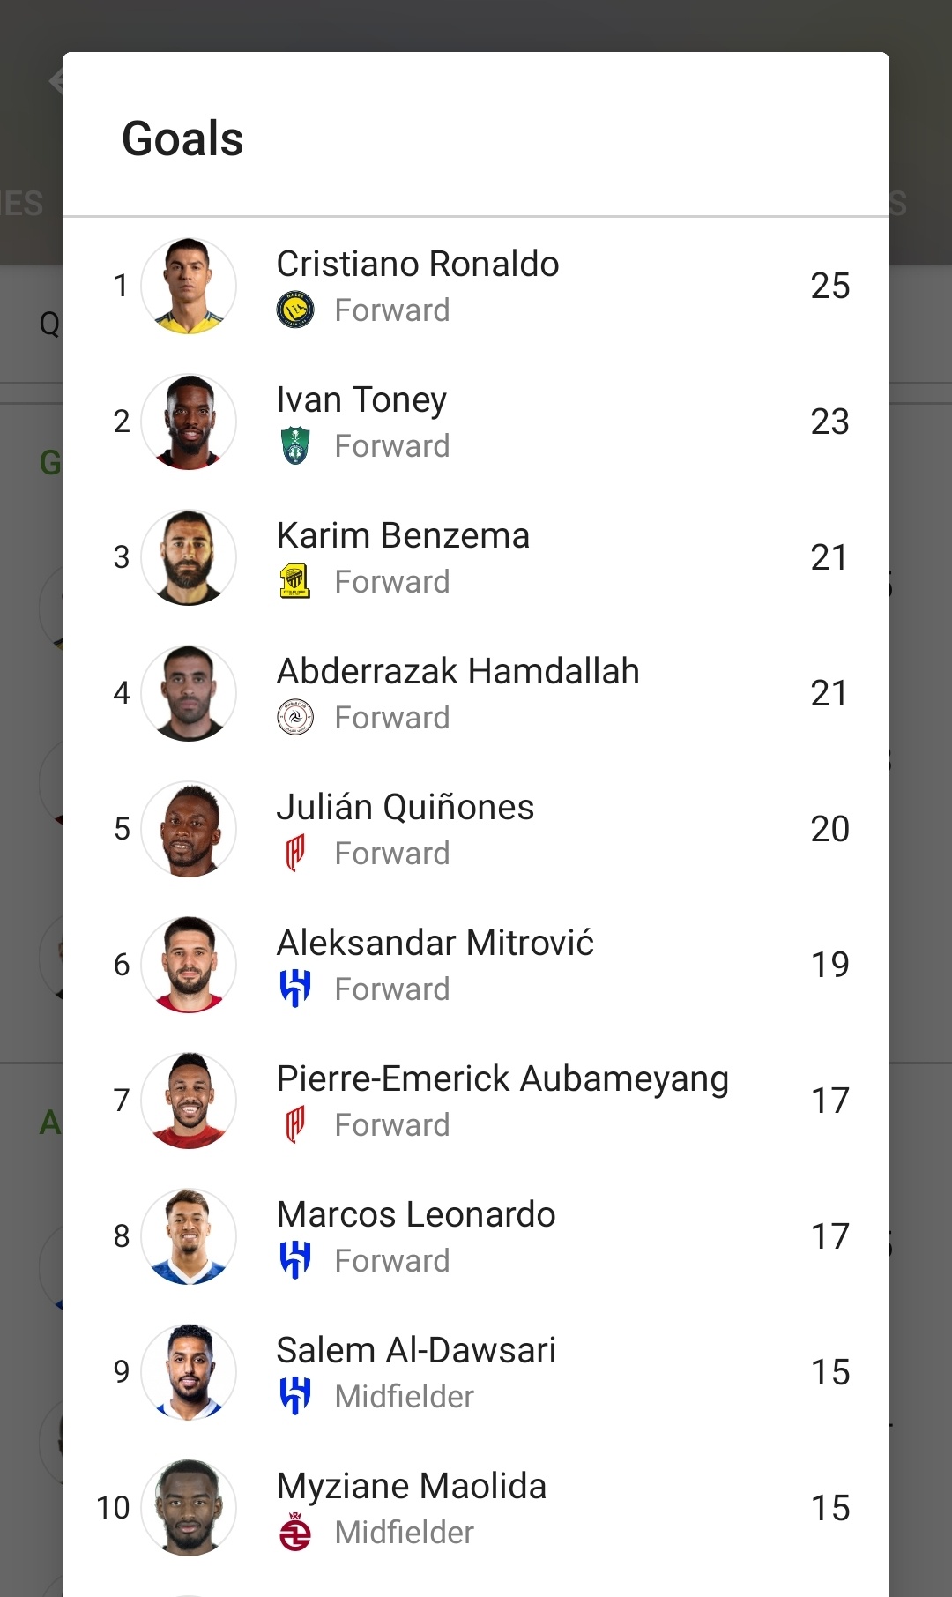The image size is (952, 1597).
Task: Select the Aleksandar Mitrović row name
Action: 435,943
